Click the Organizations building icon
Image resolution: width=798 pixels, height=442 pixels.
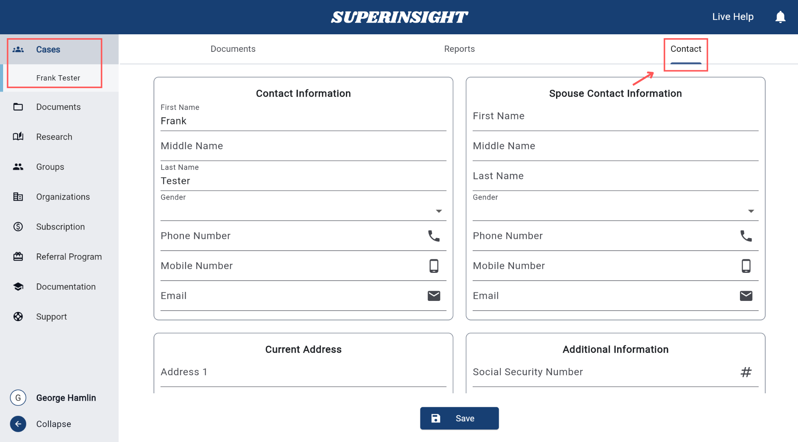tap(18, 197)
